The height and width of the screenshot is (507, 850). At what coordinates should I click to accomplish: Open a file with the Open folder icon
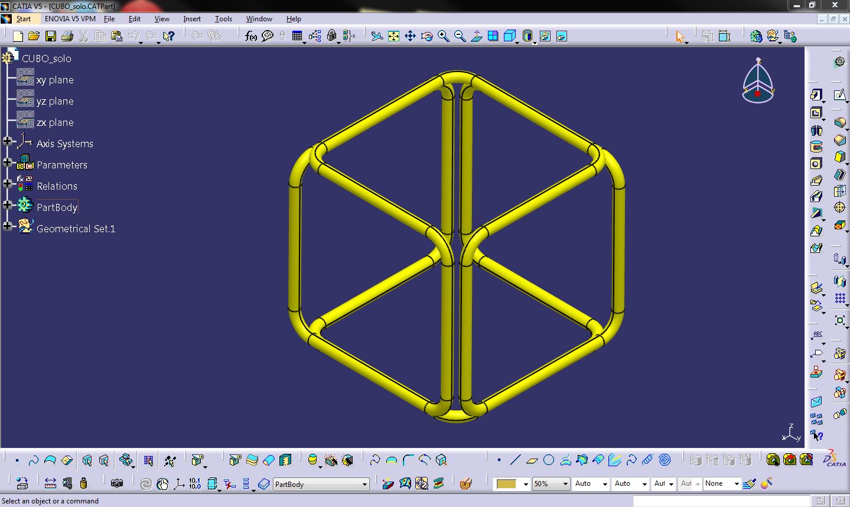pyautogui.click(x=34, y=36)
